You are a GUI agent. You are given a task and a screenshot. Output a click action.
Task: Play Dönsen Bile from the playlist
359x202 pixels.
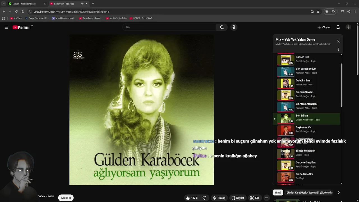[x=307, y=60]
